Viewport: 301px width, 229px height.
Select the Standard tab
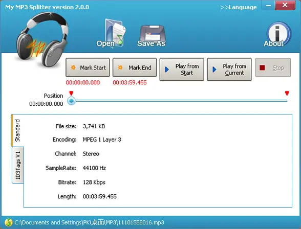click(17, 130)
